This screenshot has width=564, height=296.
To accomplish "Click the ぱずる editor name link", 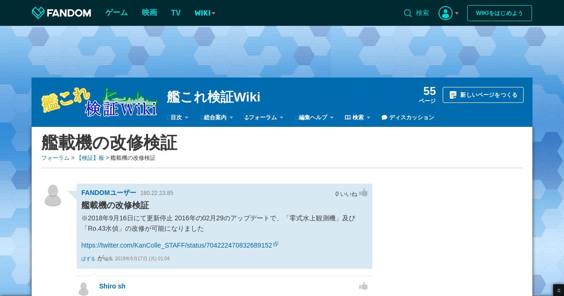I will [x=88, y=259].
